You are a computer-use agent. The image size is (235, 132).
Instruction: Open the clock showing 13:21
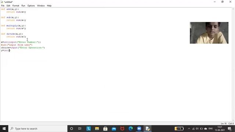220,129
